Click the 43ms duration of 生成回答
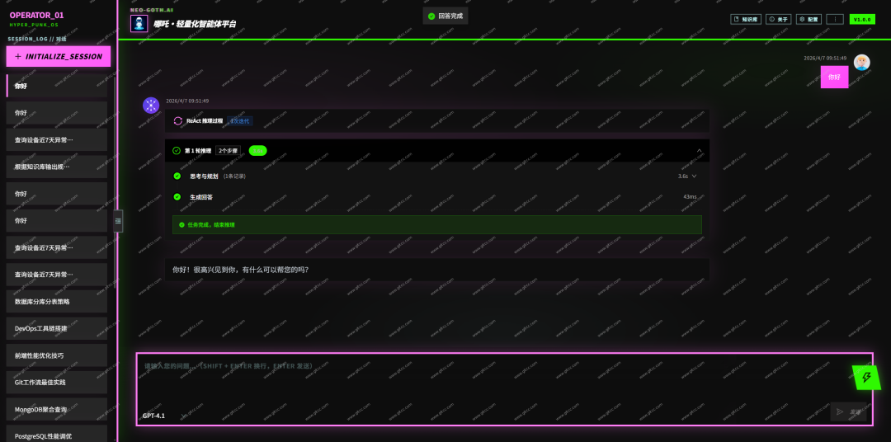 (690, 196)
